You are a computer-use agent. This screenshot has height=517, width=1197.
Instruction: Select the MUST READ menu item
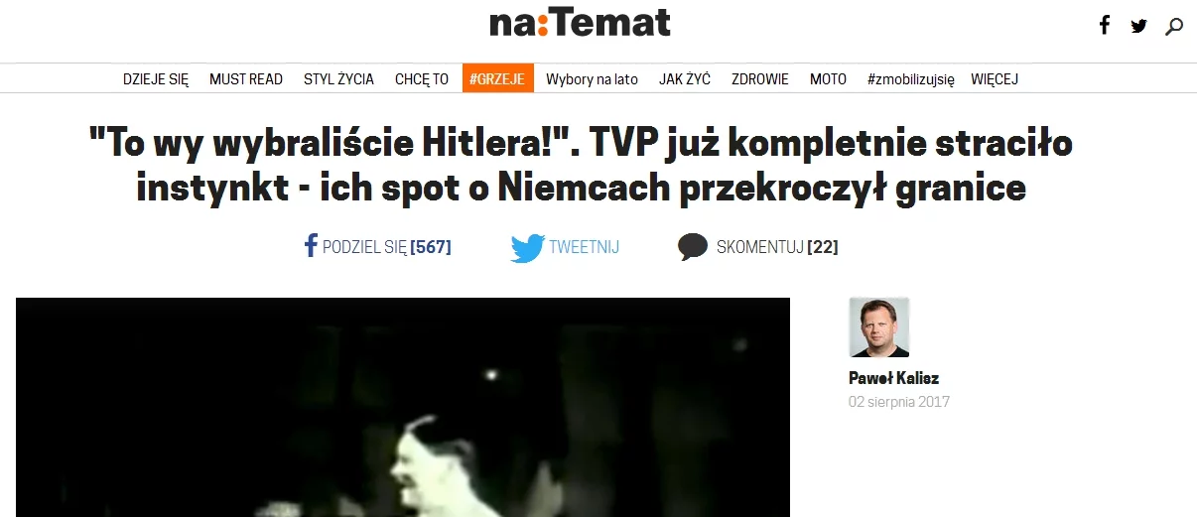click(246, 79)
